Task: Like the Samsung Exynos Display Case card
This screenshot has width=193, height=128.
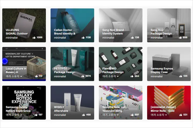Action: (181, 76)
